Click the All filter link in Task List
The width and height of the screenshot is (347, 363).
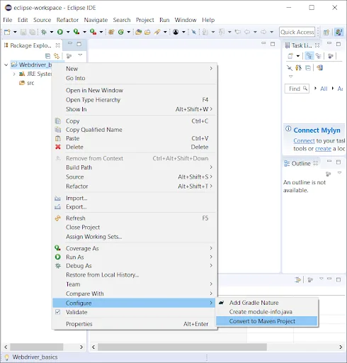tap(324, 89)
